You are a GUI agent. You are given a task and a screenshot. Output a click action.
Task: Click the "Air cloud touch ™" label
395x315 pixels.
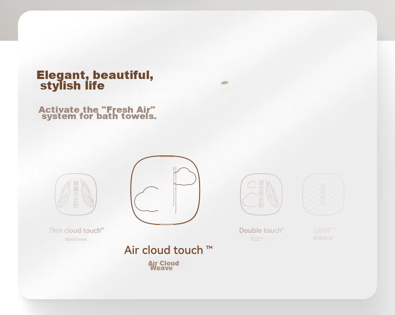pos(169,250)
